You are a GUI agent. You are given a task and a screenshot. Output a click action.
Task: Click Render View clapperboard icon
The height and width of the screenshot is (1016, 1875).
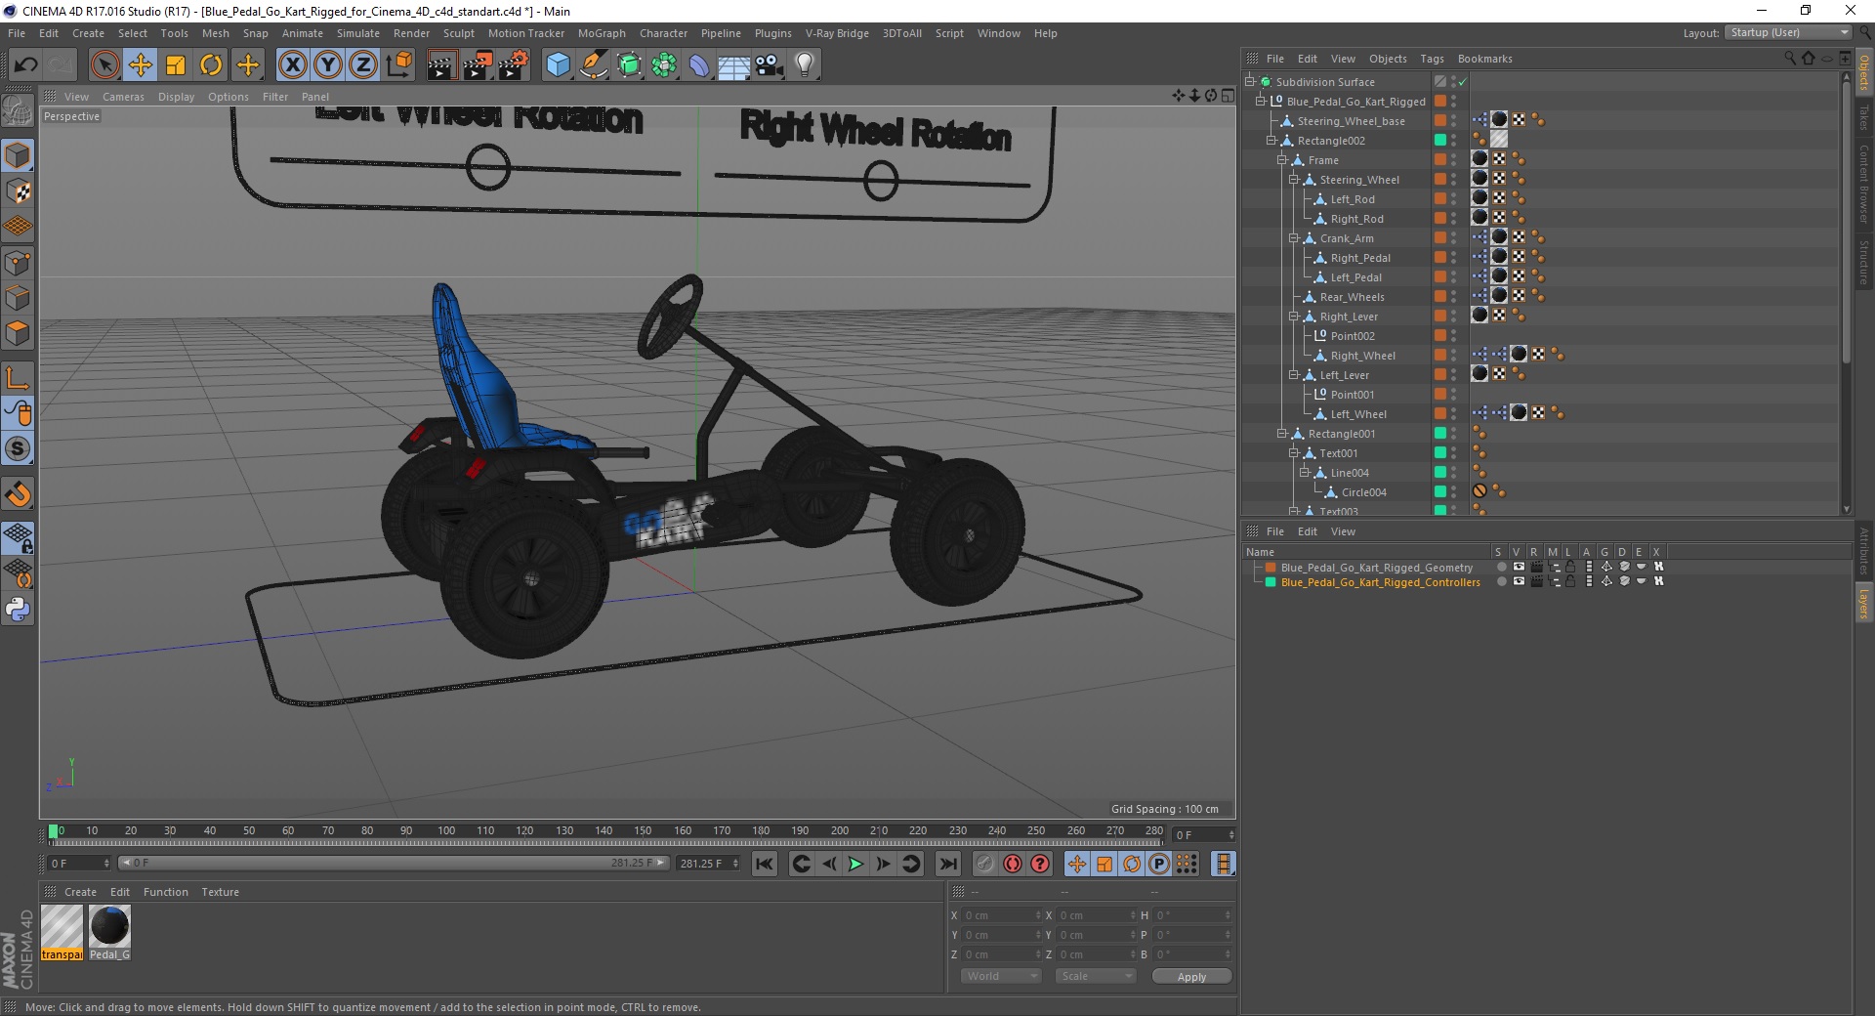[x=441, y=65]
